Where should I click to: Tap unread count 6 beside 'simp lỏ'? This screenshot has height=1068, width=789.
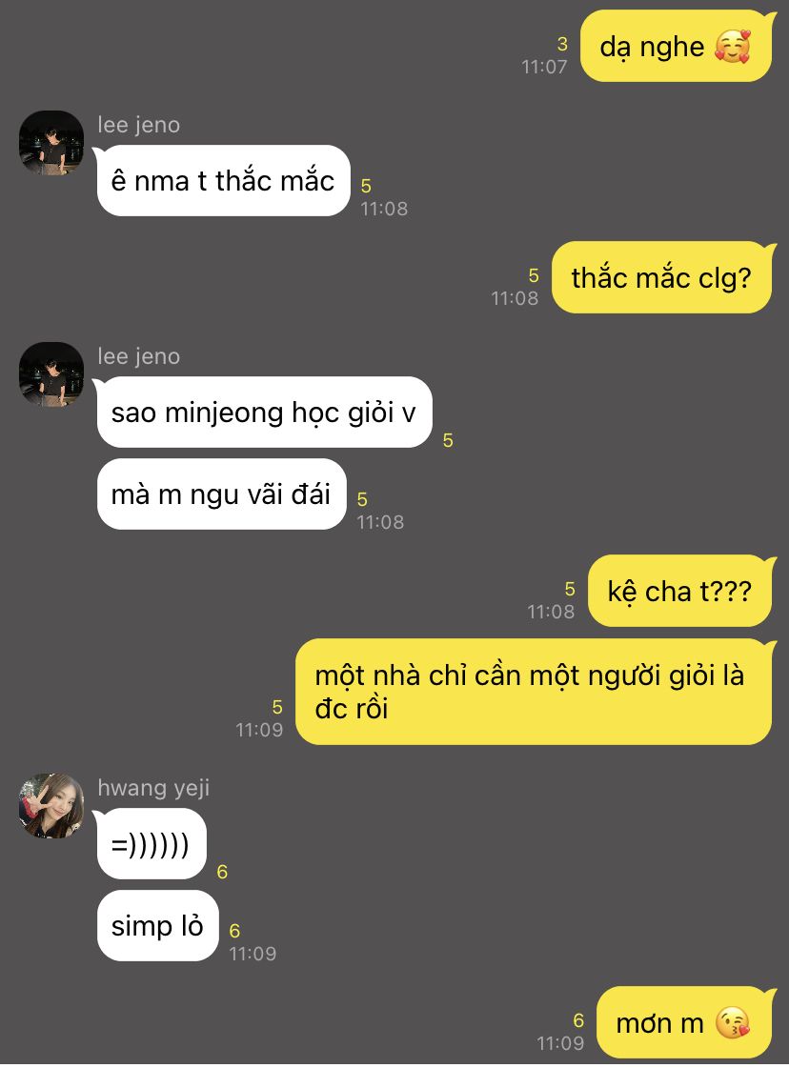pos(234,931)
